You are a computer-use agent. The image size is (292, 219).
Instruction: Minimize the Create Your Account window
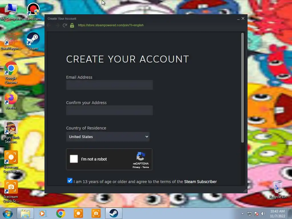tap(238, 19)
